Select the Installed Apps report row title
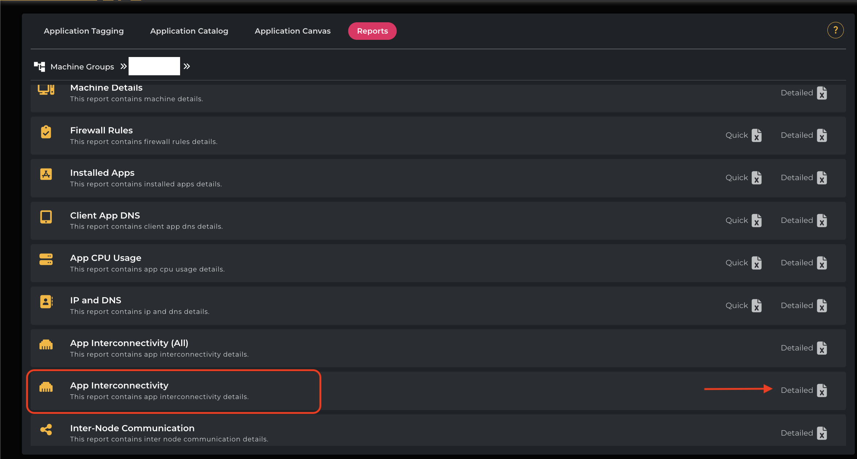This screenshot has height=459, width=857. (x=102, y=173)
